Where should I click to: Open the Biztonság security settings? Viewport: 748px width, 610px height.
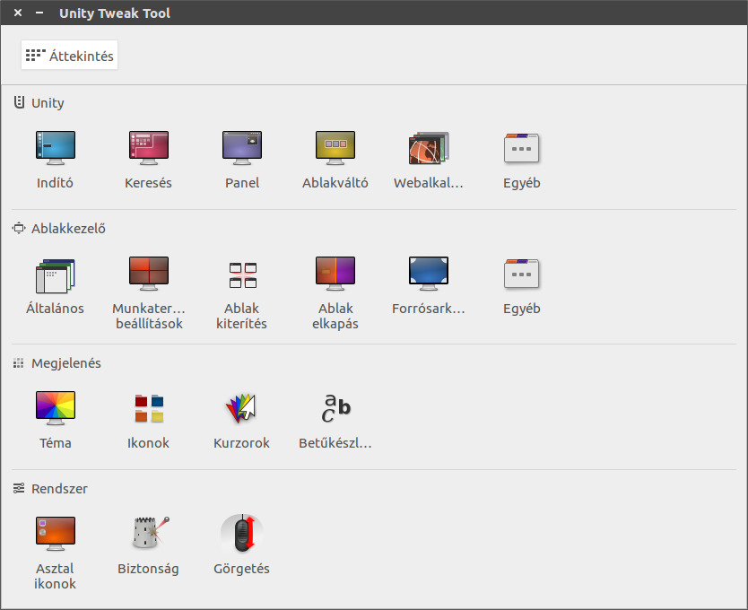(148, 545)
